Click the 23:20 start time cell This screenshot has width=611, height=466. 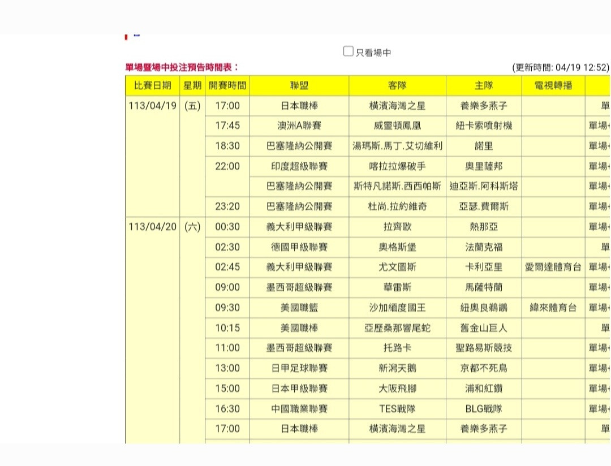point(227,206)
